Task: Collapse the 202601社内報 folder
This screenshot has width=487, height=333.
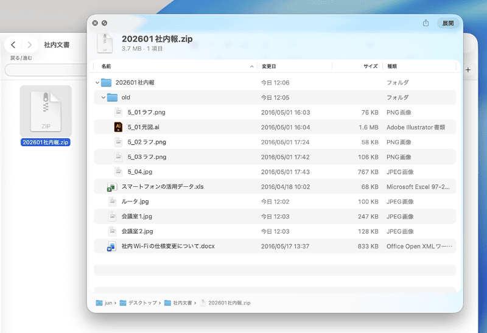Action: [97, 83]
